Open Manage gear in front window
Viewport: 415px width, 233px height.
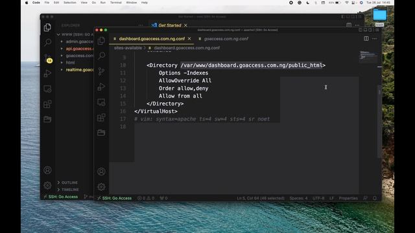click(x=101, y=187)
